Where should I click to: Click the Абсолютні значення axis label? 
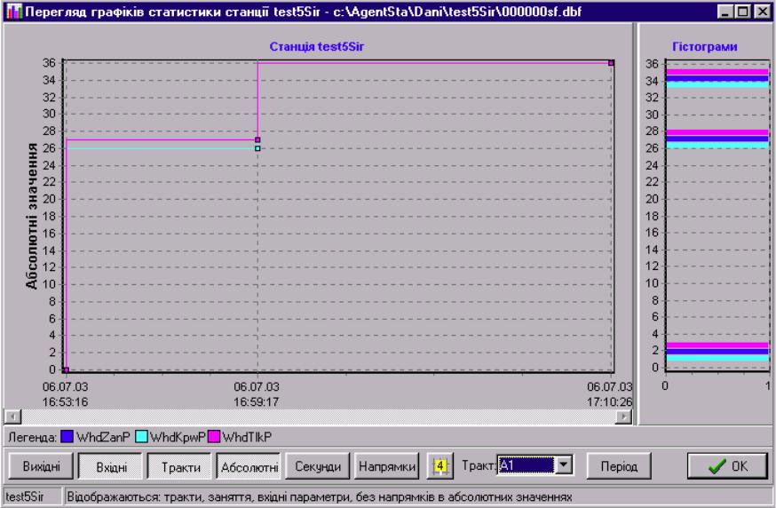click(x=32, y=216)
